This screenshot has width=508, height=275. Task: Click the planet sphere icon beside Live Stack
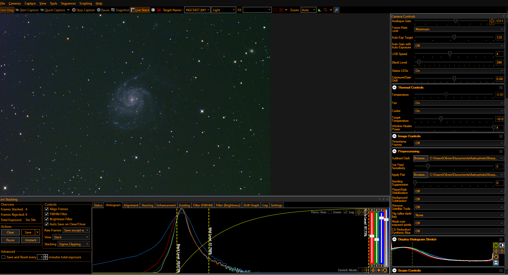click(x=153, y=10)
